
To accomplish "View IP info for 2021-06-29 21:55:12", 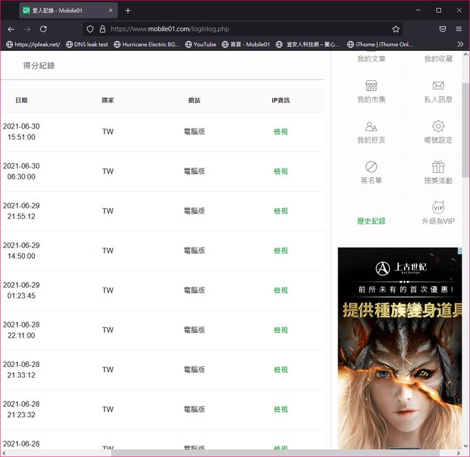I will (x=281, y=211).
